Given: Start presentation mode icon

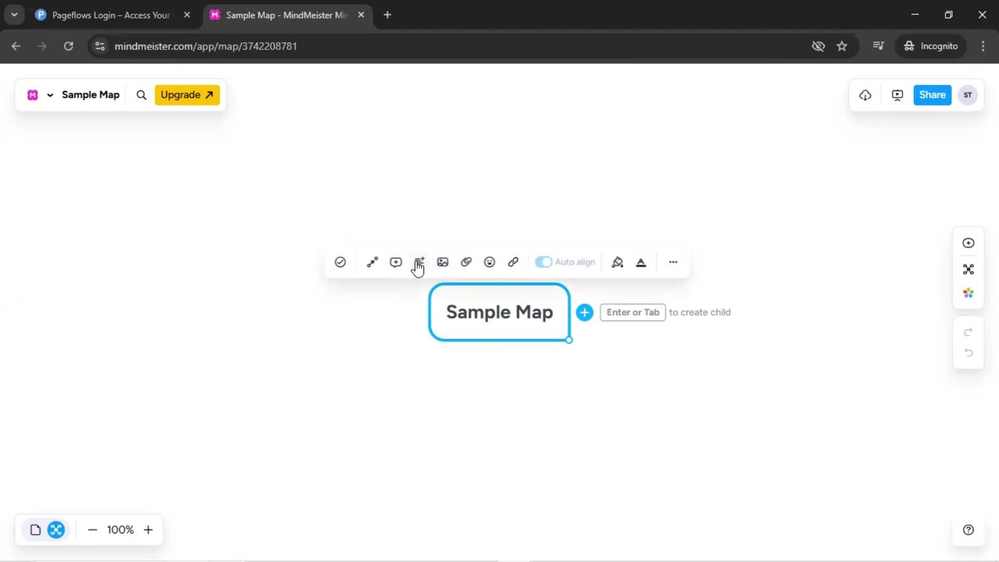Looking at the screenshot, I should click(x=898, y=95).
